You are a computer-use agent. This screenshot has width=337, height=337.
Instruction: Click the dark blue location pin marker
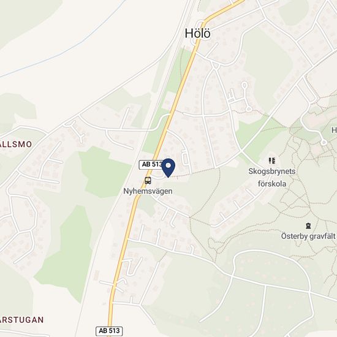(x=168, y=168)
